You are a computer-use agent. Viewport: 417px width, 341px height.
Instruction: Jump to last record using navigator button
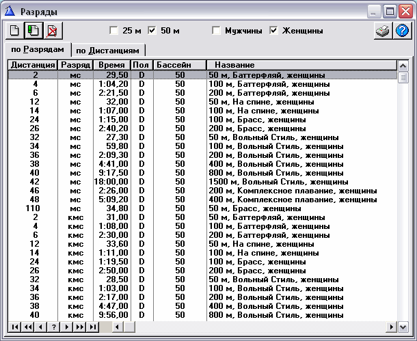[93, 327]
